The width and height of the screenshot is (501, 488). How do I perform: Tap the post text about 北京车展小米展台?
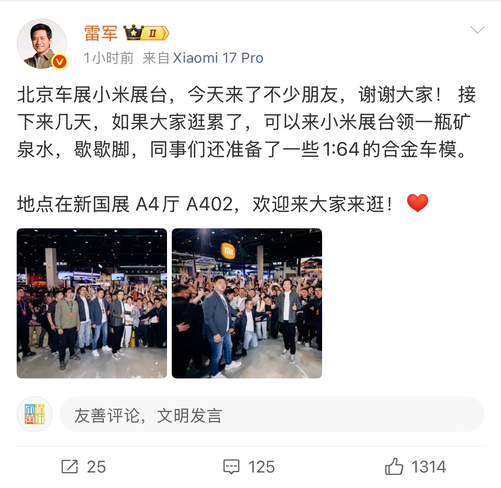247,122
